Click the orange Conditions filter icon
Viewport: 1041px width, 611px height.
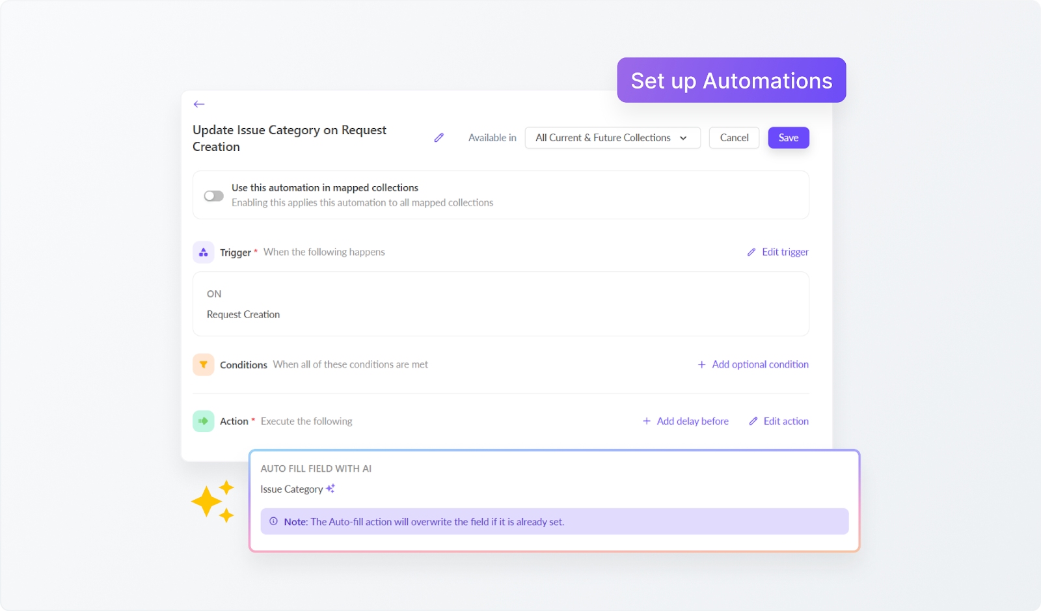click(204, 365)
